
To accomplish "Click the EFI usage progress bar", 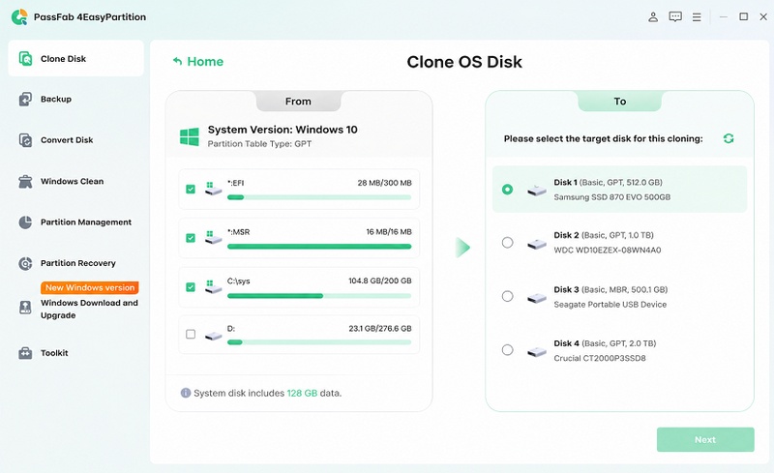I will pos(319,197).
